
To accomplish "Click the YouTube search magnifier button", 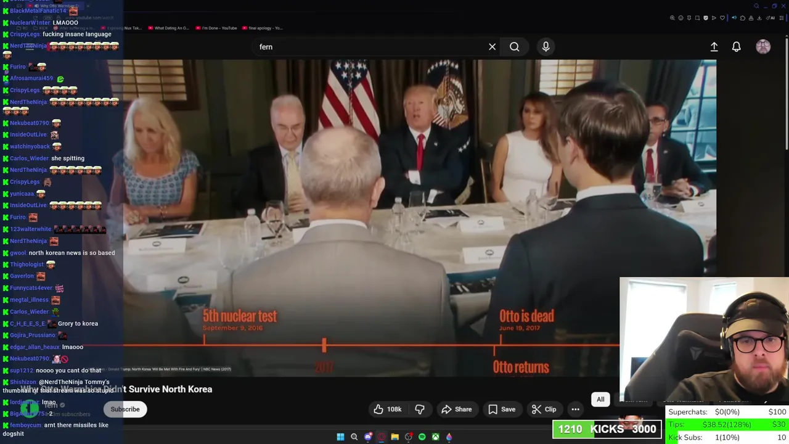I will (x=514, y=47).
